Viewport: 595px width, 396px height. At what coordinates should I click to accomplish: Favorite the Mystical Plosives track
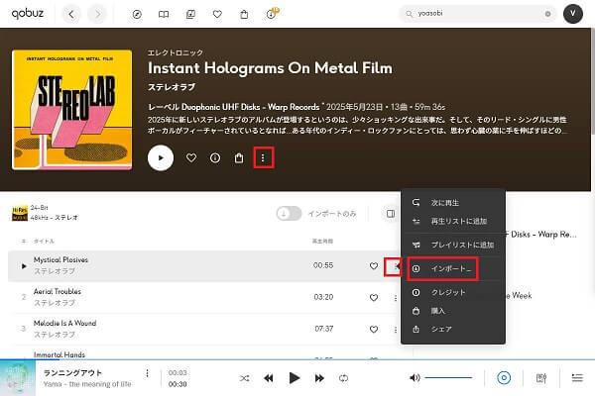click(x=374, y=266)
